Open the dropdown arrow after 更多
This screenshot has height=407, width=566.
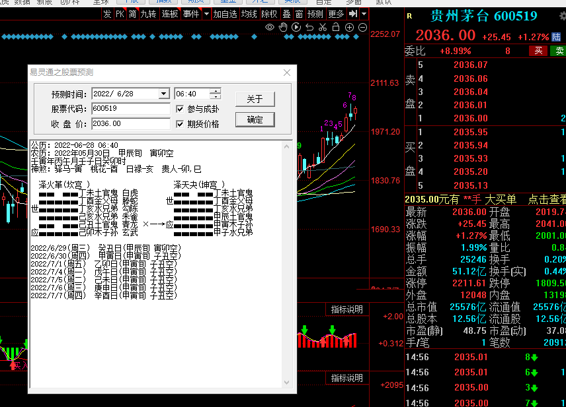point(364,14)
